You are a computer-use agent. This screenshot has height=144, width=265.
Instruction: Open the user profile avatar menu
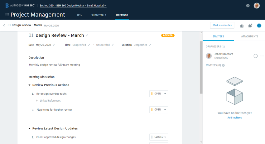point(257,6)
